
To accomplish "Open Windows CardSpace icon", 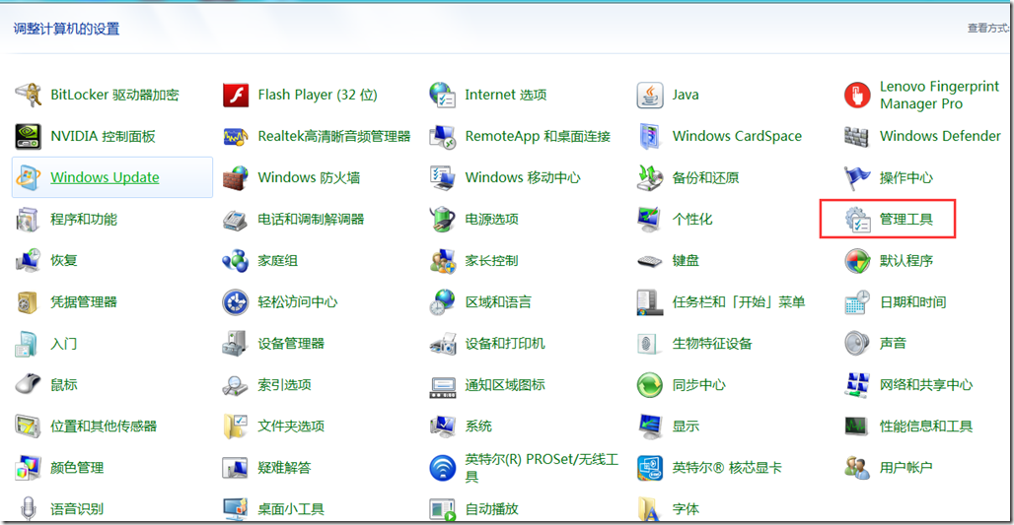I will click(x=650, y=136).
